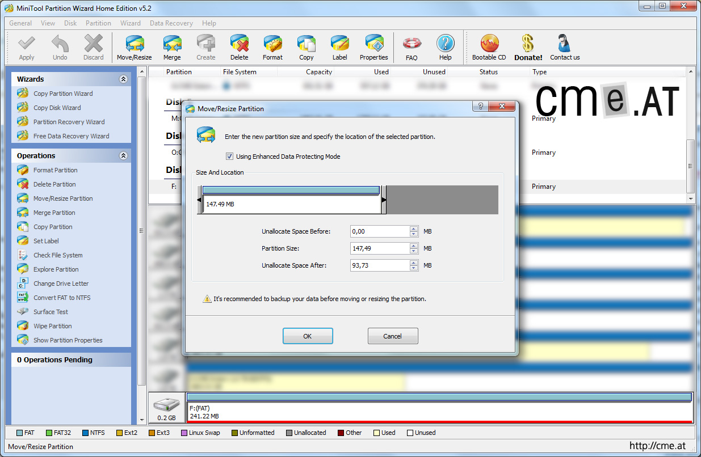701x457 pixels.
Task: Click the Merge toolbar icon
Action: [172, 47]
